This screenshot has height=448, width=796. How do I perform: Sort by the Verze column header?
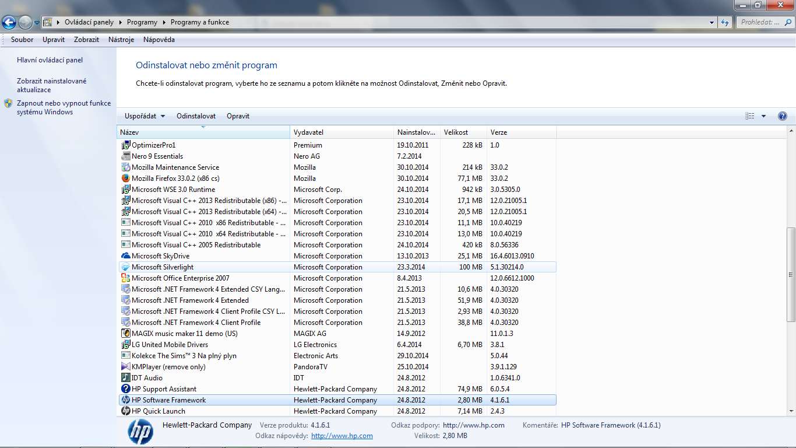point(522,132)
